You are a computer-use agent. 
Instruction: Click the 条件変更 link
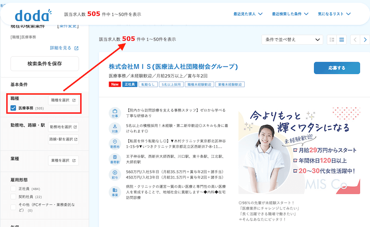68,26
